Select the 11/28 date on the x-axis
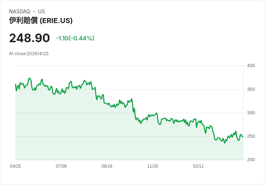The image size is (265, 185). click(153, 166)
